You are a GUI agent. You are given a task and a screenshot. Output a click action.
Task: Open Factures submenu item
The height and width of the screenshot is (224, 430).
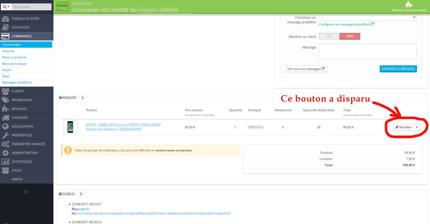click(x=8, y=51)
